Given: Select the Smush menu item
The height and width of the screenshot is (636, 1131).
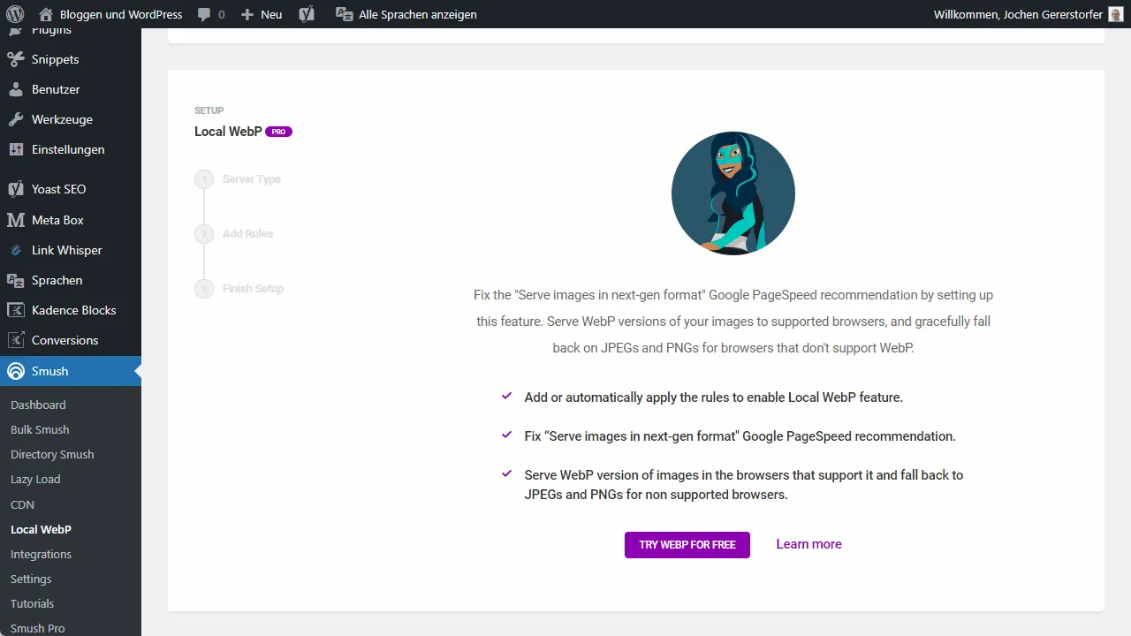Looking at the screenshot, I should (71, 371).
